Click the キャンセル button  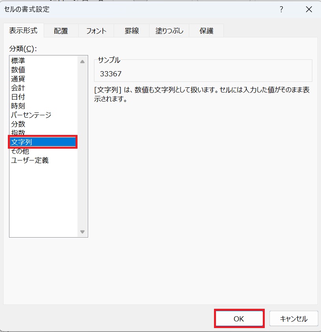coord(294,319)
